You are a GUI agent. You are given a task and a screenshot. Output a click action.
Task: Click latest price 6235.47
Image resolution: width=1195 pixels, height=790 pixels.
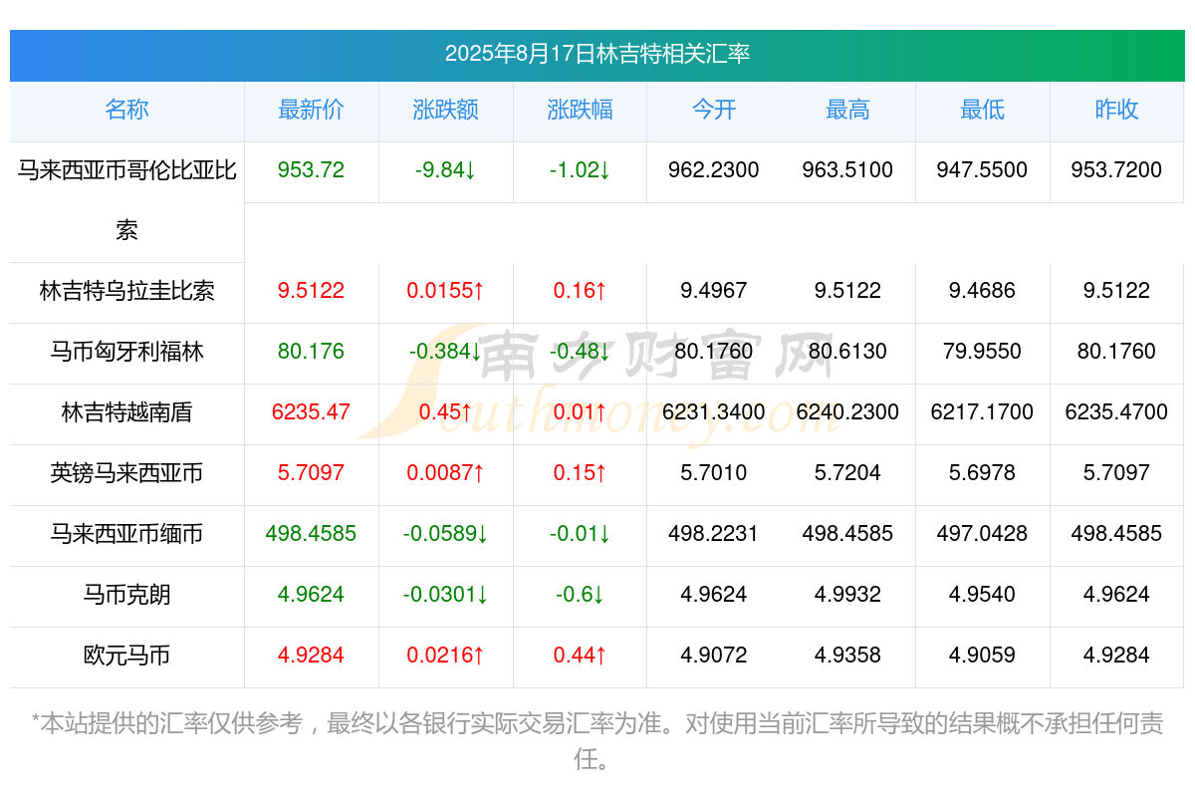click(x=311, y=412)
